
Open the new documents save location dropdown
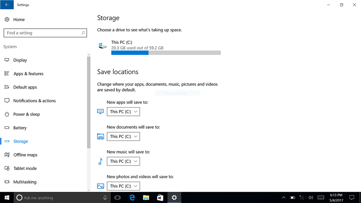[123, 137]
